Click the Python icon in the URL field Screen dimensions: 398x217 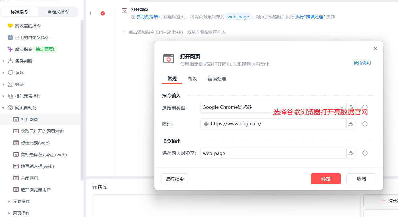coord(206,124)
